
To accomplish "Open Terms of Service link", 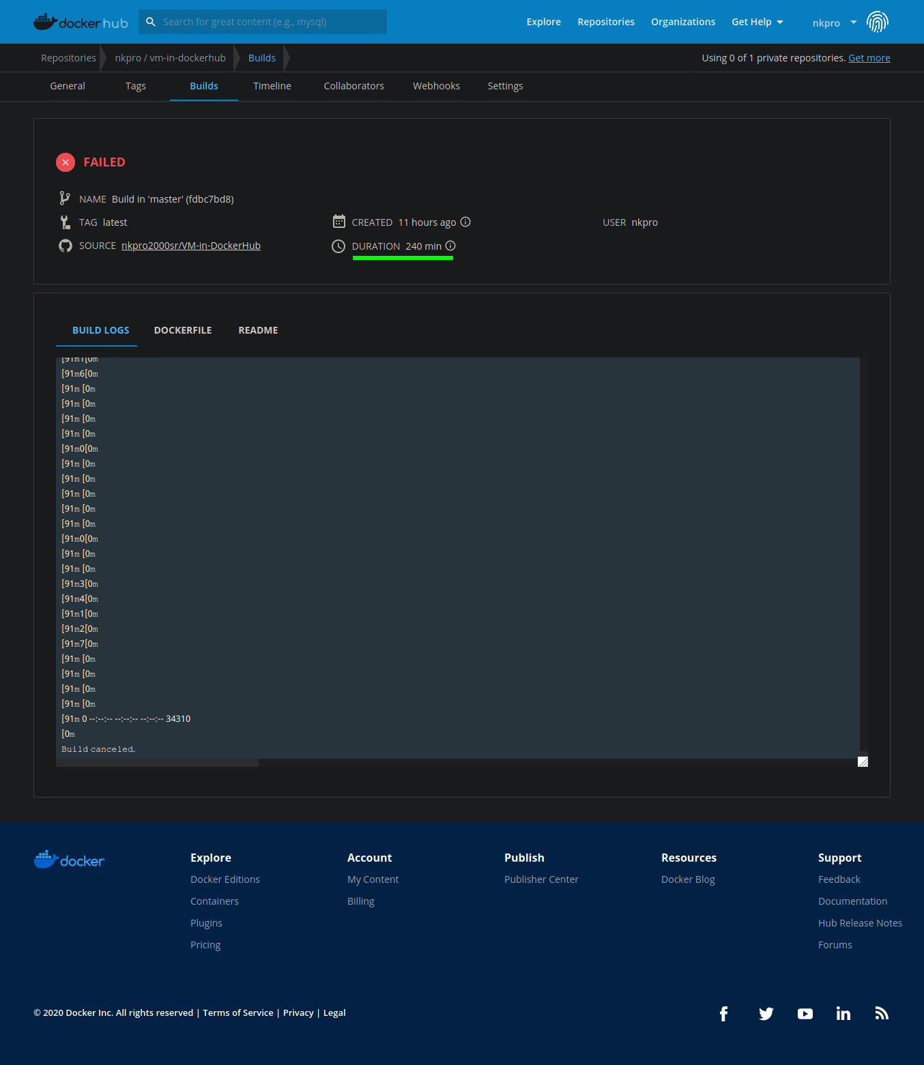I will tap(238, 1012).
